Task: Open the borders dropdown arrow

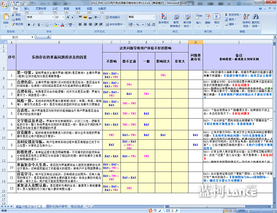Action: click(51, 24)
